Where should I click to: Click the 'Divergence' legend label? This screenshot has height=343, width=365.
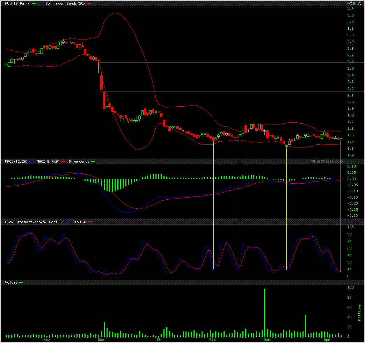click(79, 162)
